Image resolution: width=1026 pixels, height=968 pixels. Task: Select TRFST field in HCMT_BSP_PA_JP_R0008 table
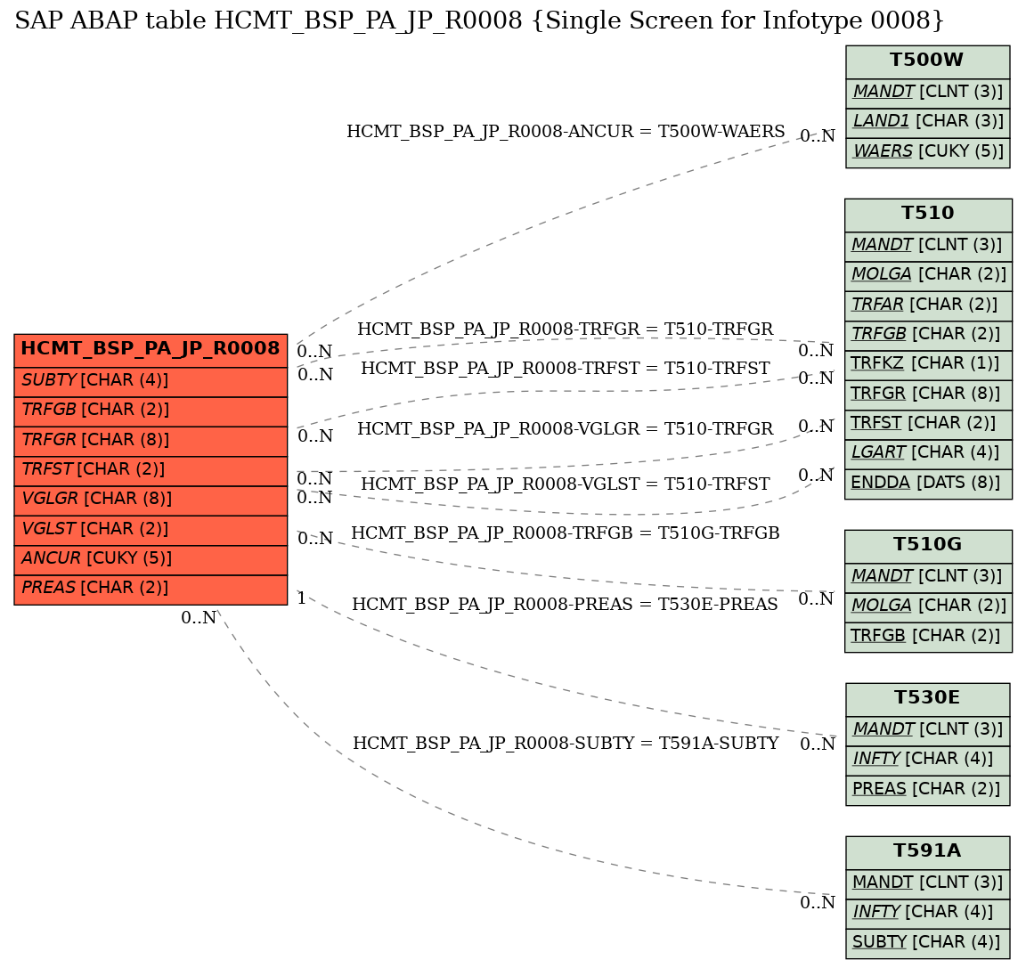(151, 470)
